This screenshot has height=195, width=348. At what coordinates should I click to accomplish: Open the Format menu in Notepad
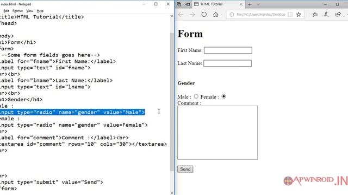[x=17, y=11]
